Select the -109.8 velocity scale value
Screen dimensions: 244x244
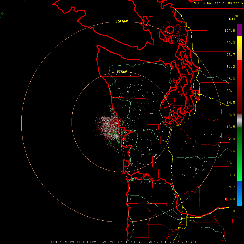point(229,199)
